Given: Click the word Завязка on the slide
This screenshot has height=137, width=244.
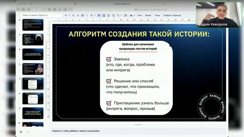Looking at the screenshot, I should pyautogui.click(x=122, y=59).
